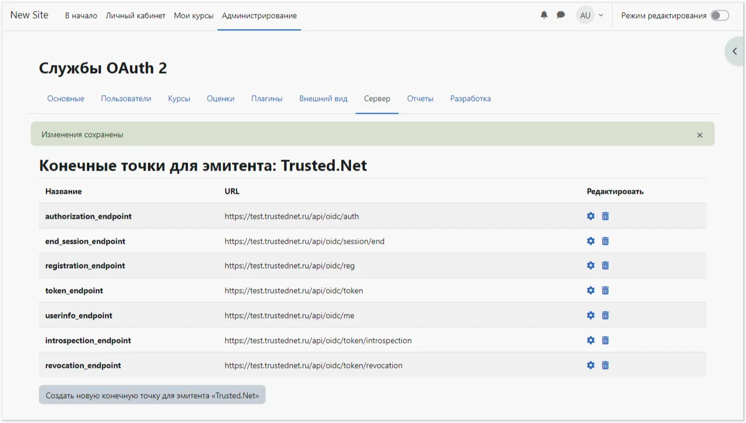
Task: Go to Личный кабинет
Action: (135, 15)
